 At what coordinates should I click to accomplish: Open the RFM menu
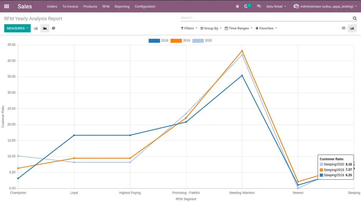[x=106, y=6]
